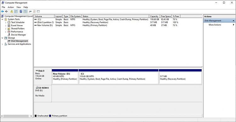Viewport: 236px width, 122px height.
Task: Click the System Tools icon
Action: pos(6,19)
